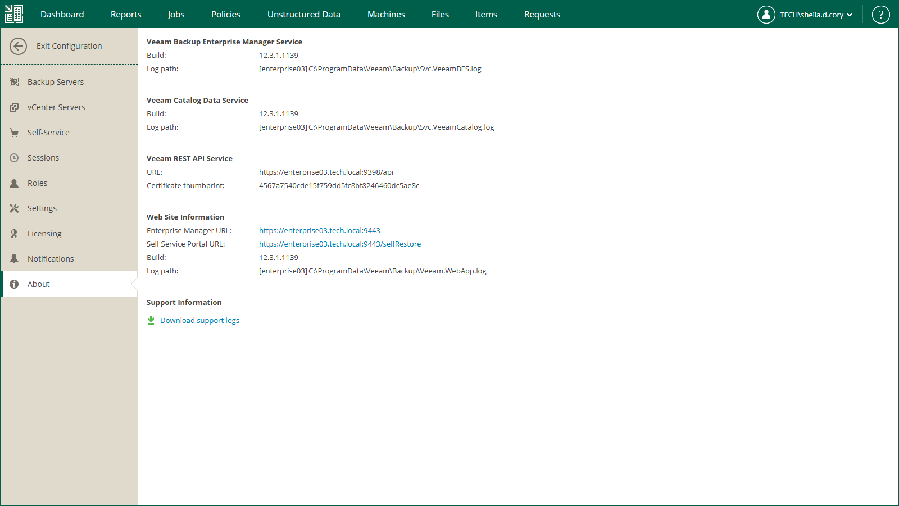Image resolution: width=899 pixels, height=506 pixels.
Task: Open the Policies tab
Action: coord(226,15)
